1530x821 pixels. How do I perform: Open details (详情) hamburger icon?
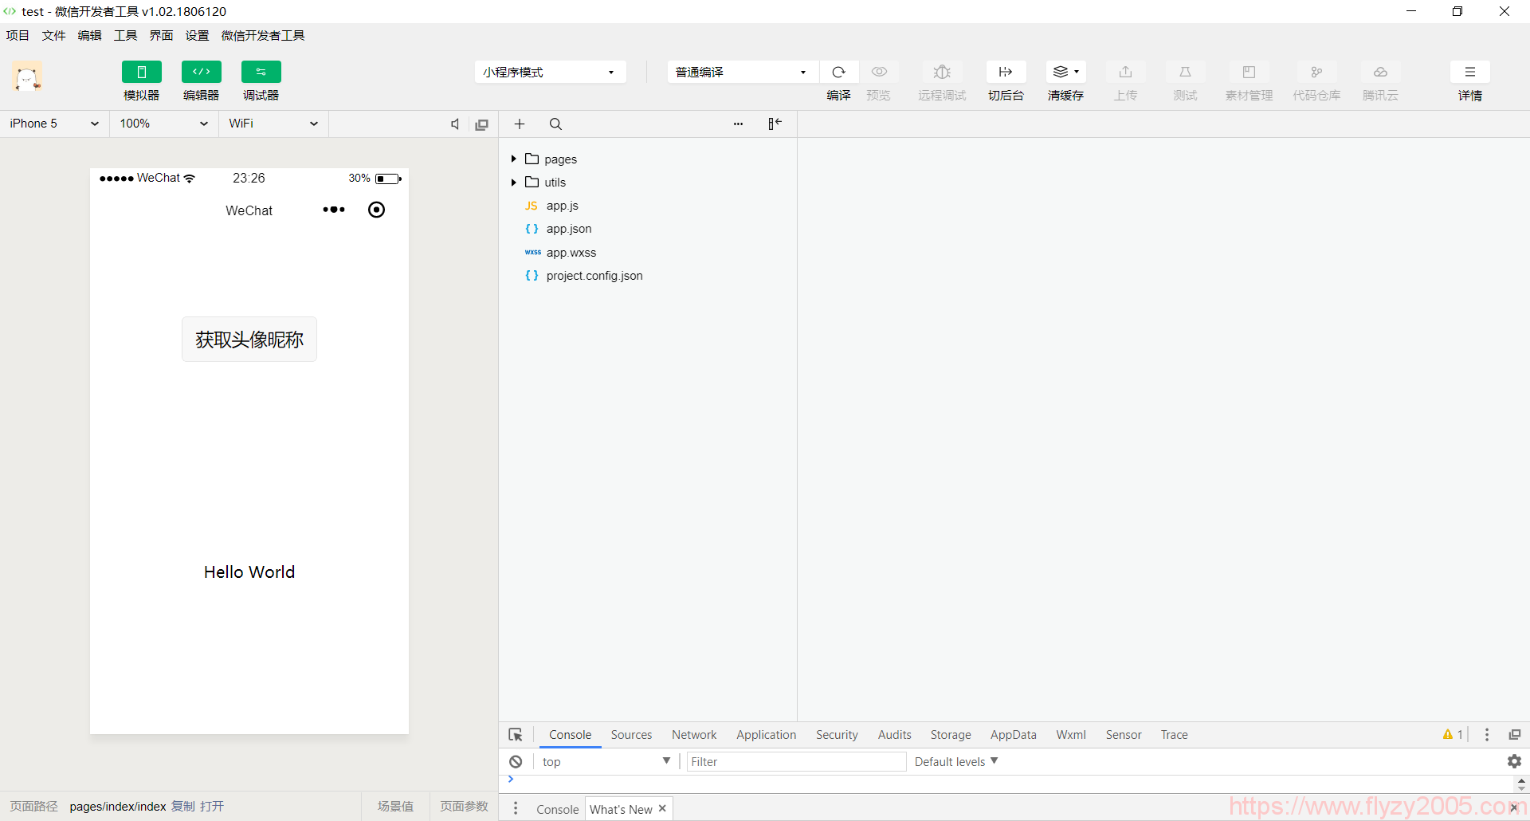coord(1470,72)
